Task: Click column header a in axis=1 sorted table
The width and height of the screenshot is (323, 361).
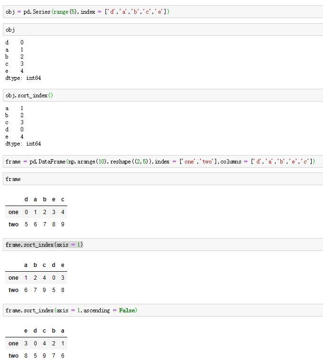Action: (x=26, y=265)
